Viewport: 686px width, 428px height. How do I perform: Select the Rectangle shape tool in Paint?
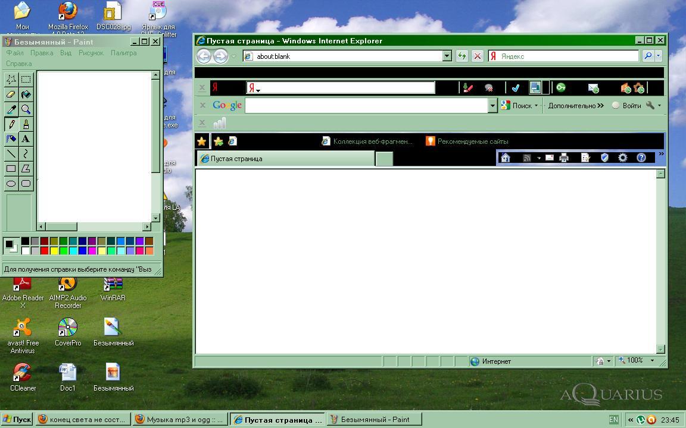tap(11, 169)
